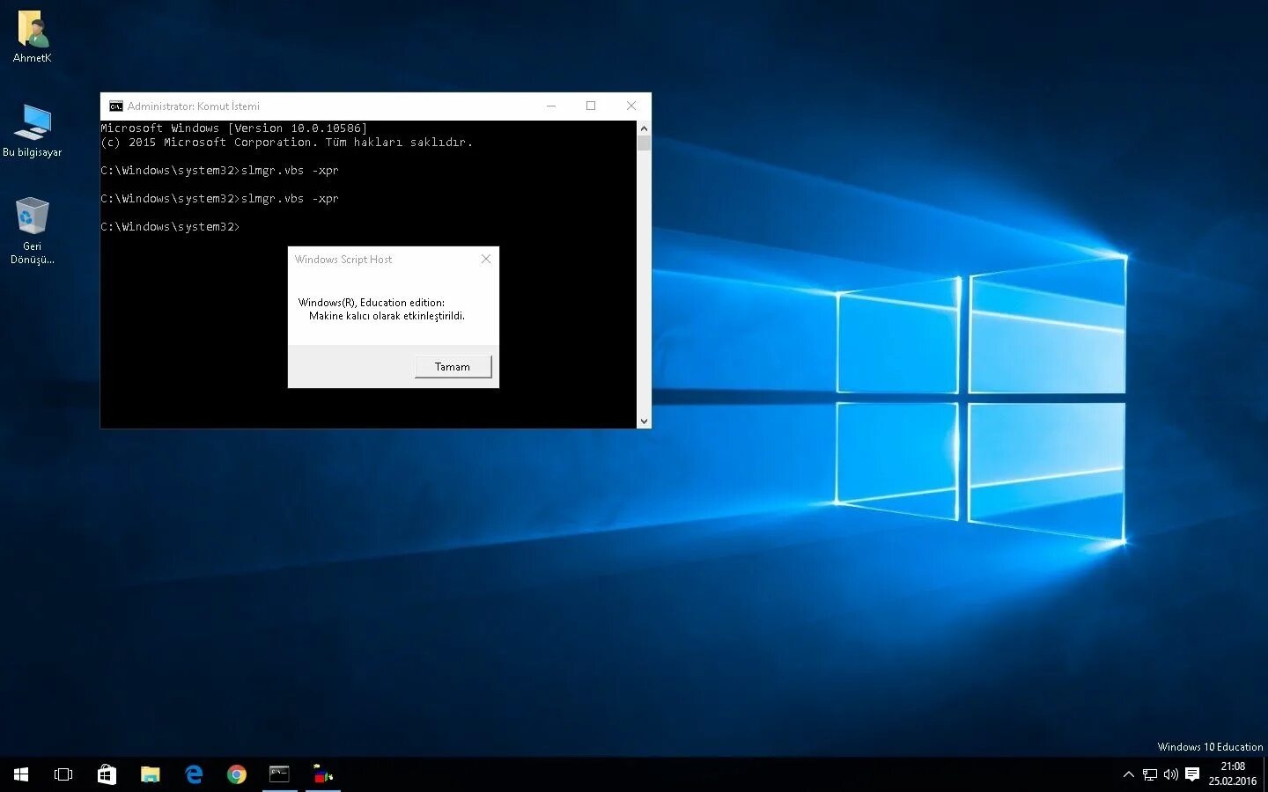The width and height of the screenshot is (1268, 792).
Task: Open Task View in the taskbar
Action: pyautogui.click(x=63, y=774)
